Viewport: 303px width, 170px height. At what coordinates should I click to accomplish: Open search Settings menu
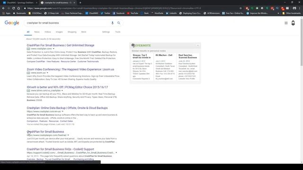(x=106, y=32)
